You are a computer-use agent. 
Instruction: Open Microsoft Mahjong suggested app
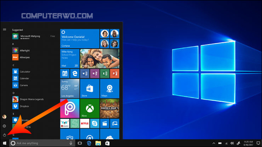coord(34,36)
